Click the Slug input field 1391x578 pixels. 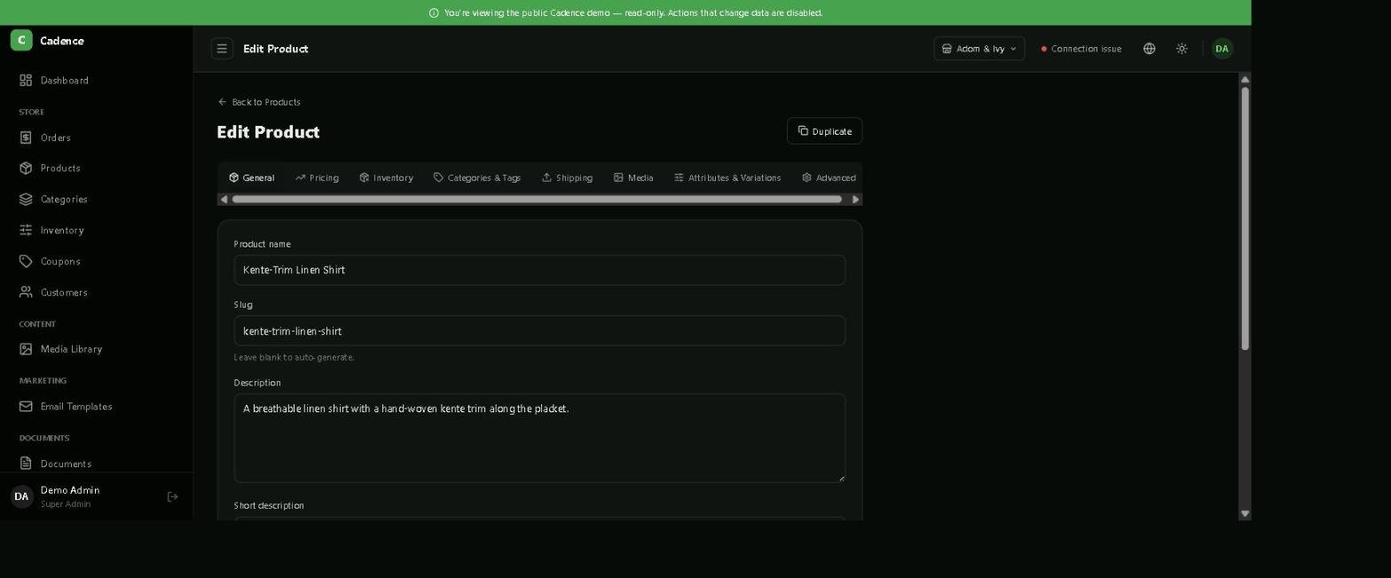click(x=539, y=331)
